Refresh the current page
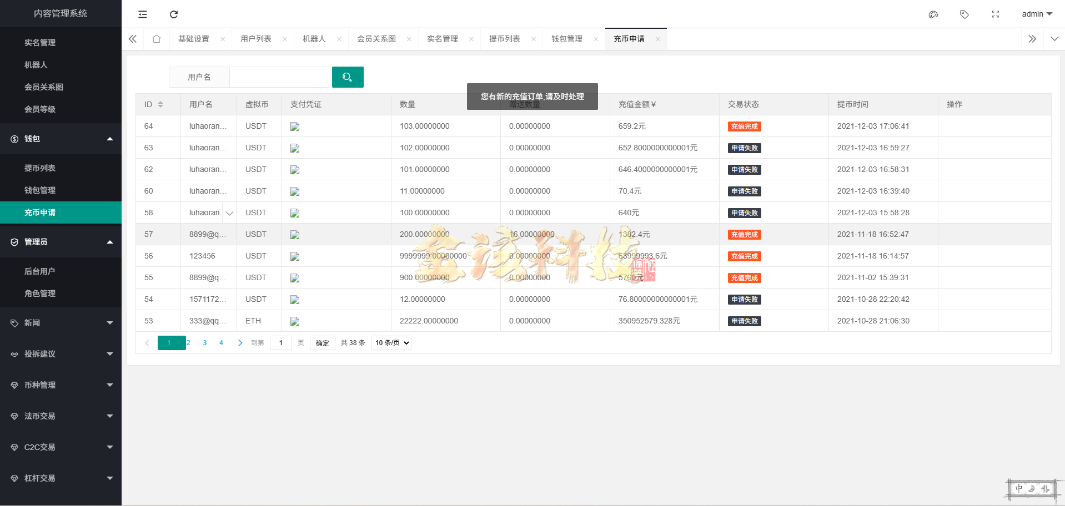 click(173, 14)
